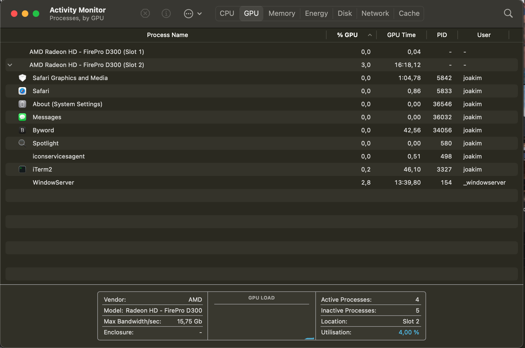Collapse the FirePro D300 (Slot 2) group
The image size is (525, 348).
point(10,65)
